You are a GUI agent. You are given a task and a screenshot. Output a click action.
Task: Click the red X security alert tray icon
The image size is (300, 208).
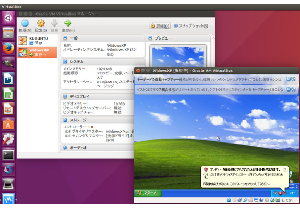[x=280, y=193]
